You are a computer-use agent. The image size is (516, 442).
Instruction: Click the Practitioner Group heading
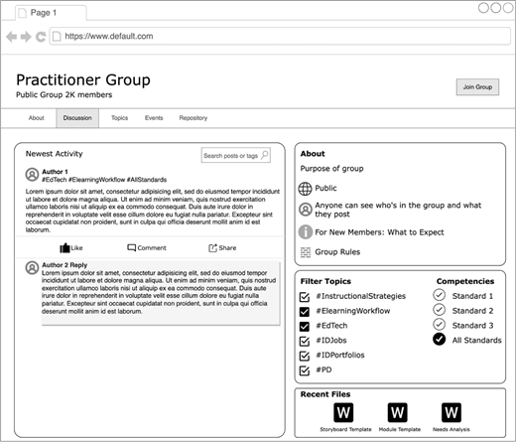pos(83,79)
